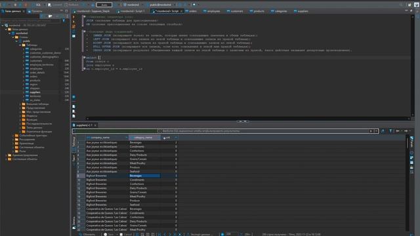Open the Record side tab in results
The width and height of the screenshot is (420, 236).
(x=74, y=223)
